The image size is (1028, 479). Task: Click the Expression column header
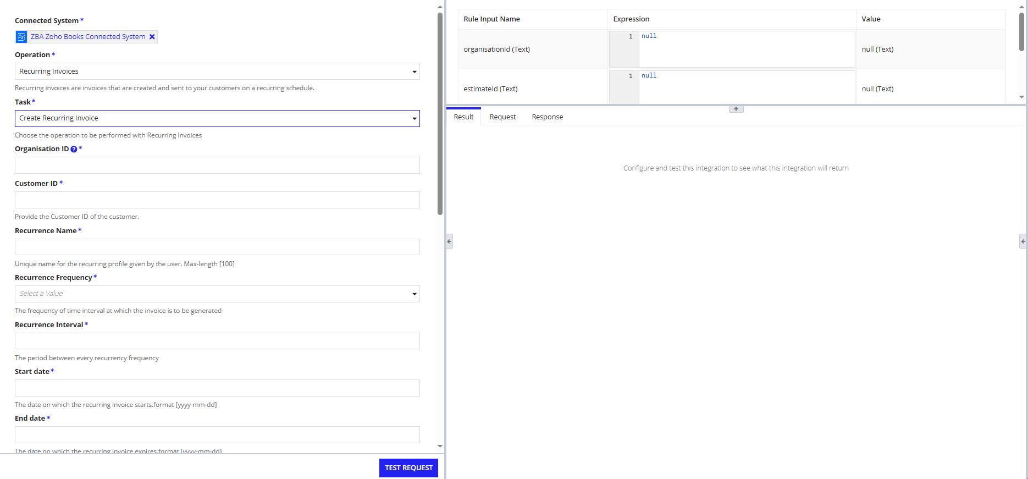point(631,19)
